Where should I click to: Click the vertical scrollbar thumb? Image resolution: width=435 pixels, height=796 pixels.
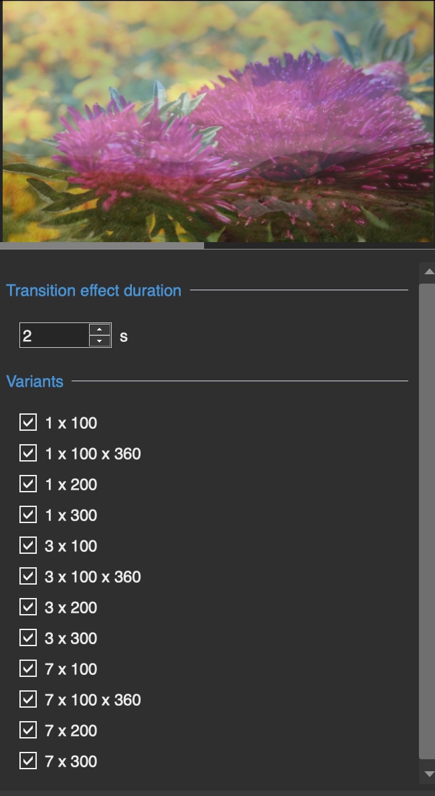click(427, 521)
